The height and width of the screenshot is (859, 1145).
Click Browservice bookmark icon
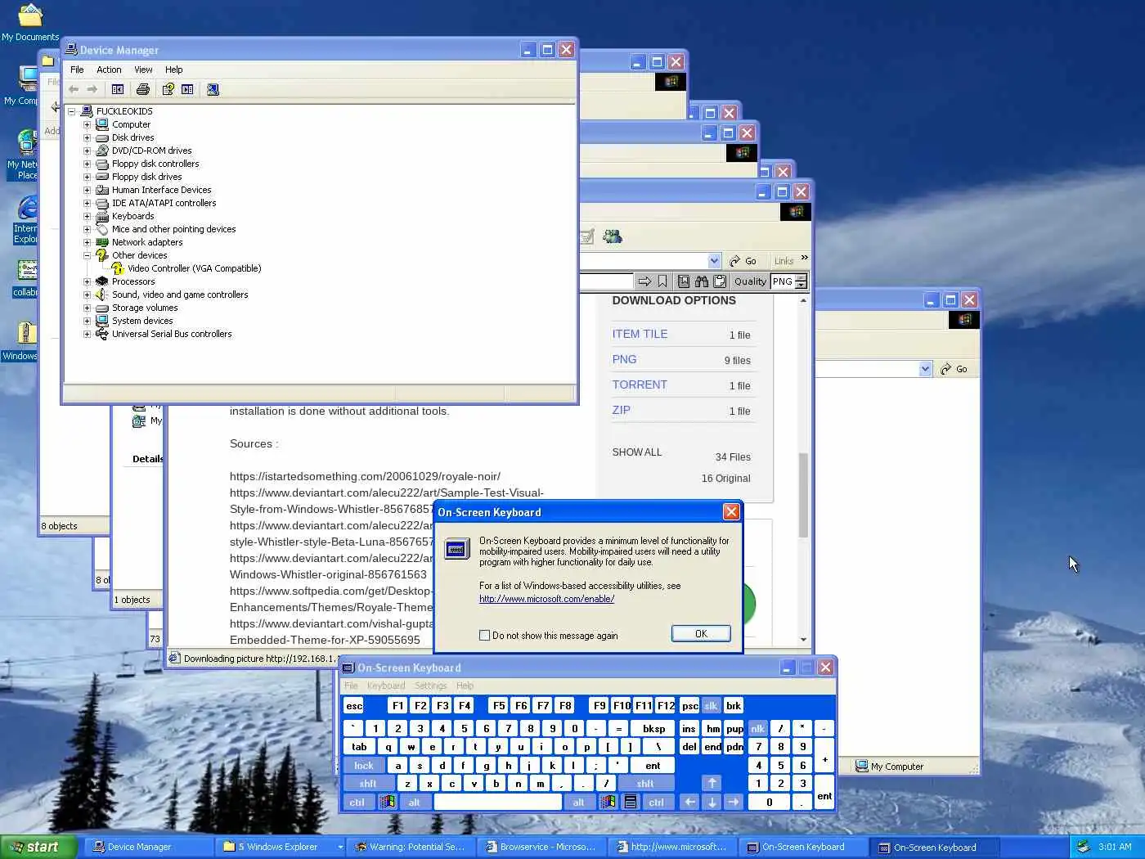coord(662,281)
